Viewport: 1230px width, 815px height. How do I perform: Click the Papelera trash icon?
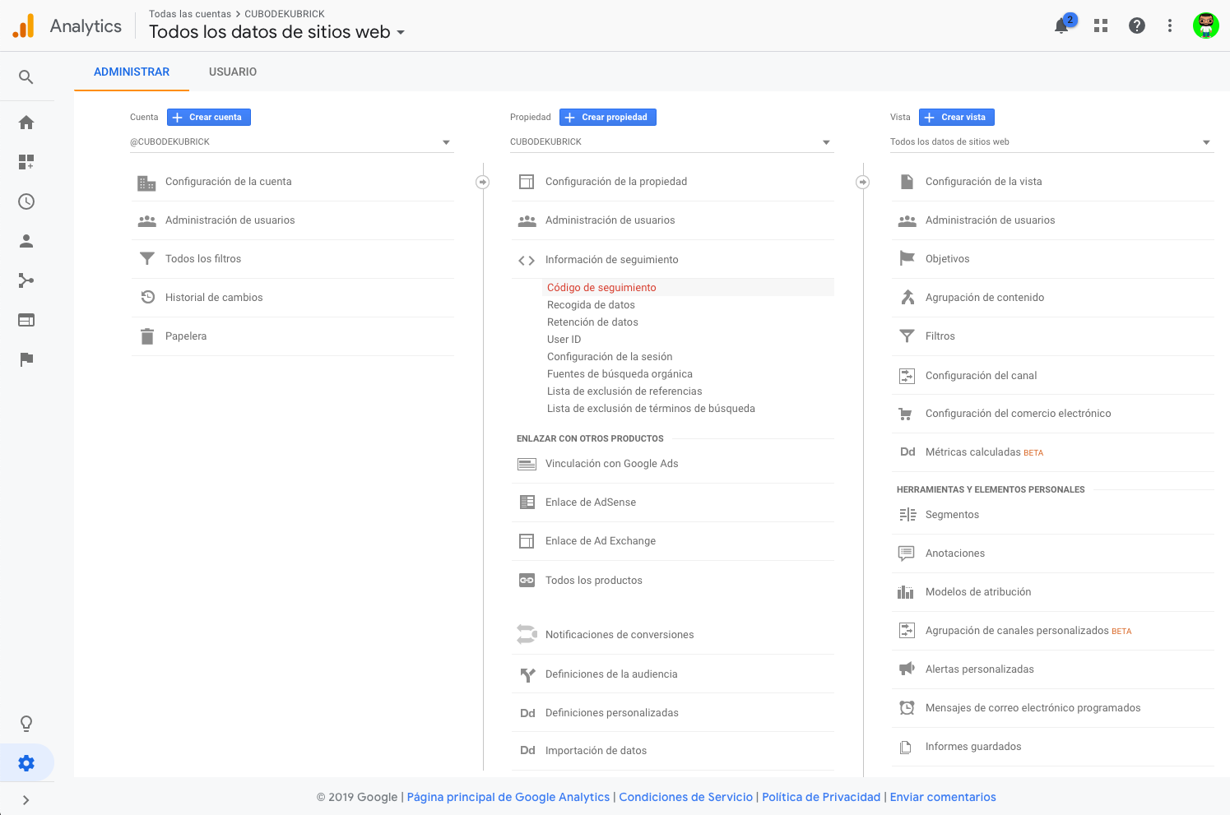(x=147, y=336)
